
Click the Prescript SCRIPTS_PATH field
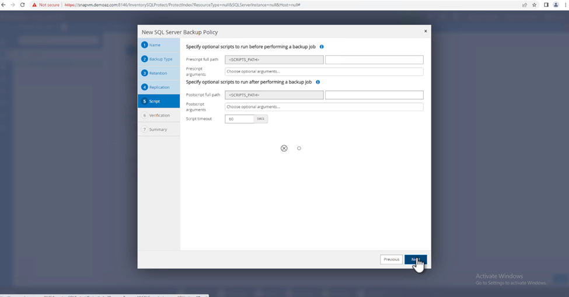click(274, 60)
